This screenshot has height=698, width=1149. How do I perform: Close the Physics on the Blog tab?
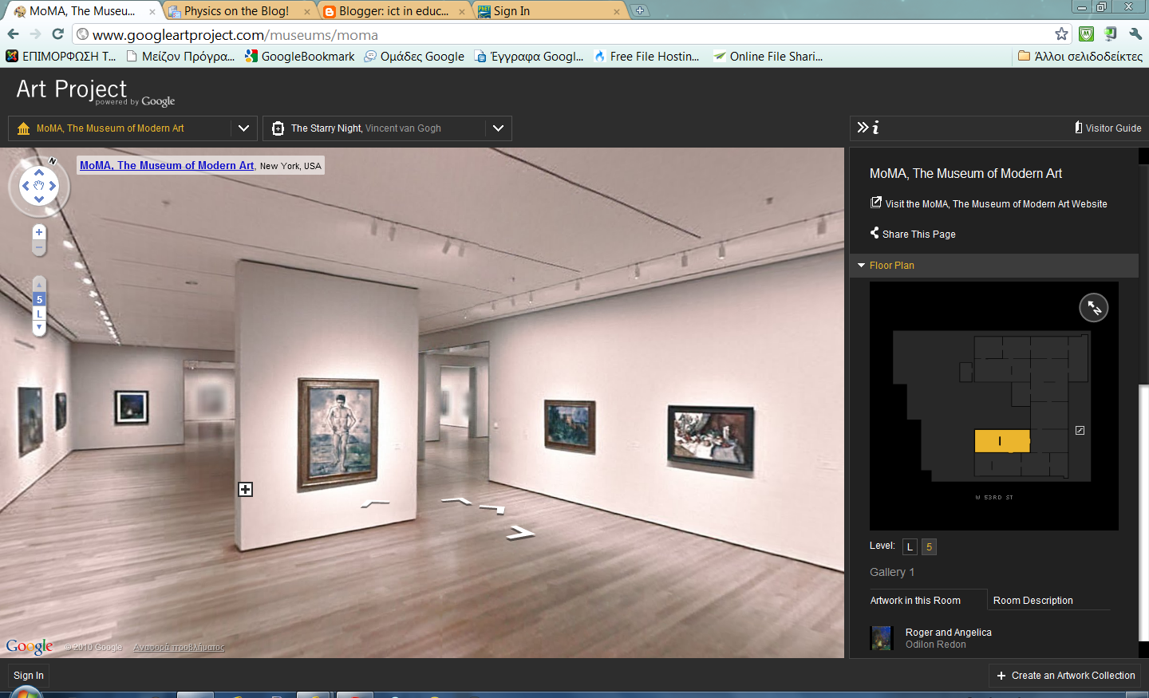point(307,12)
